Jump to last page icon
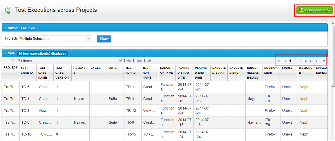This screenshot has height=141, width=335. point(317,61)
